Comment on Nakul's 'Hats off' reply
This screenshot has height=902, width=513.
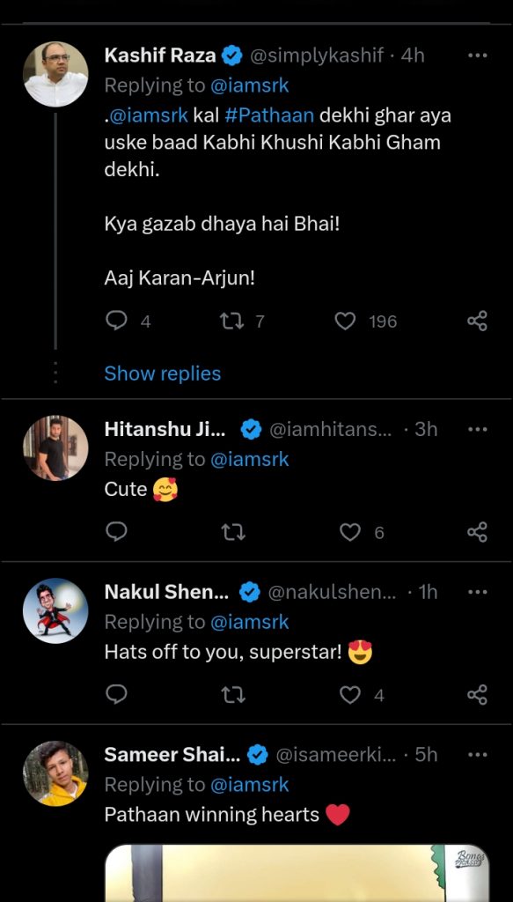pos(117,695)
